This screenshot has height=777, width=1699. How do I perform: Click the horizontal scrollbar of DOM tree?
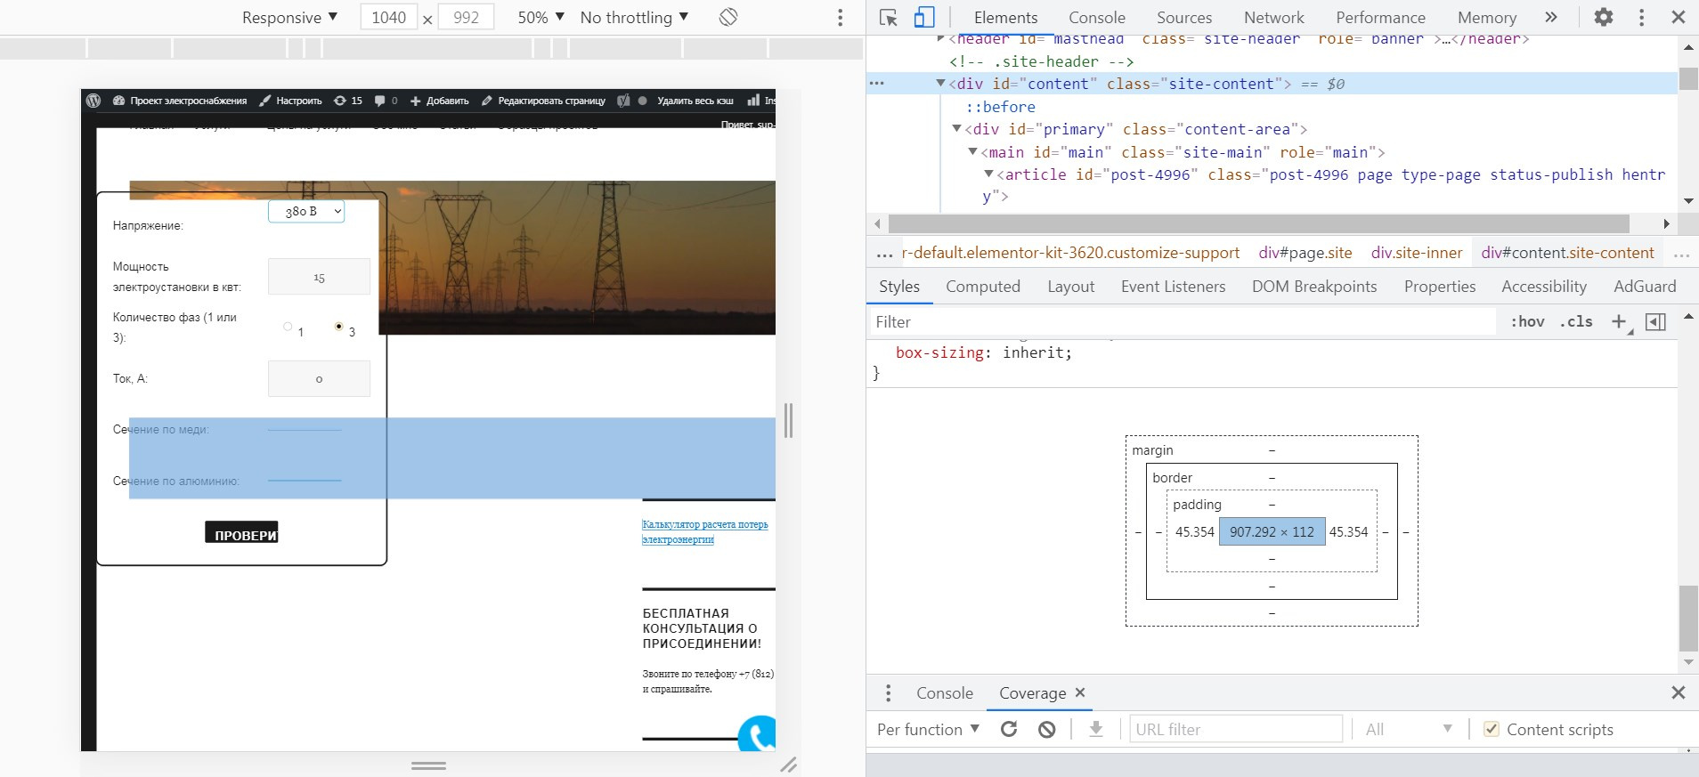1258,223
